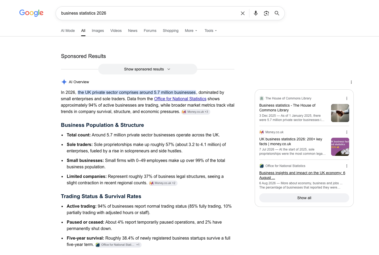Open options for Money.co.uk source card
Screen dimensions: 379x255
pyautogui.click(x=347, y=132)
